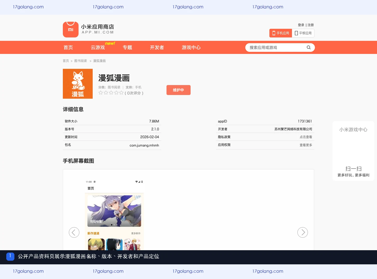Screen dimensions: 377x279
Task: Click the package name com.jumang.mhmh
Action: [144, 145]
